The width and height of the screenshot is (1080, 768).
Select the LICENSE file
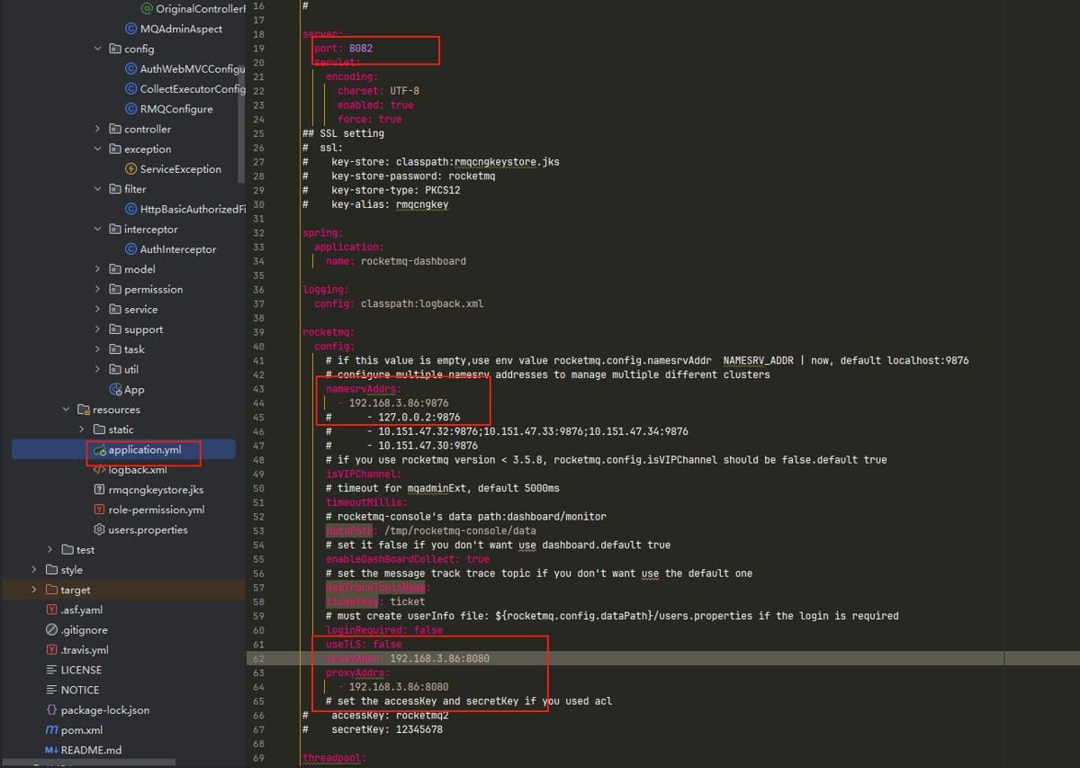click(x=80, y=670)
